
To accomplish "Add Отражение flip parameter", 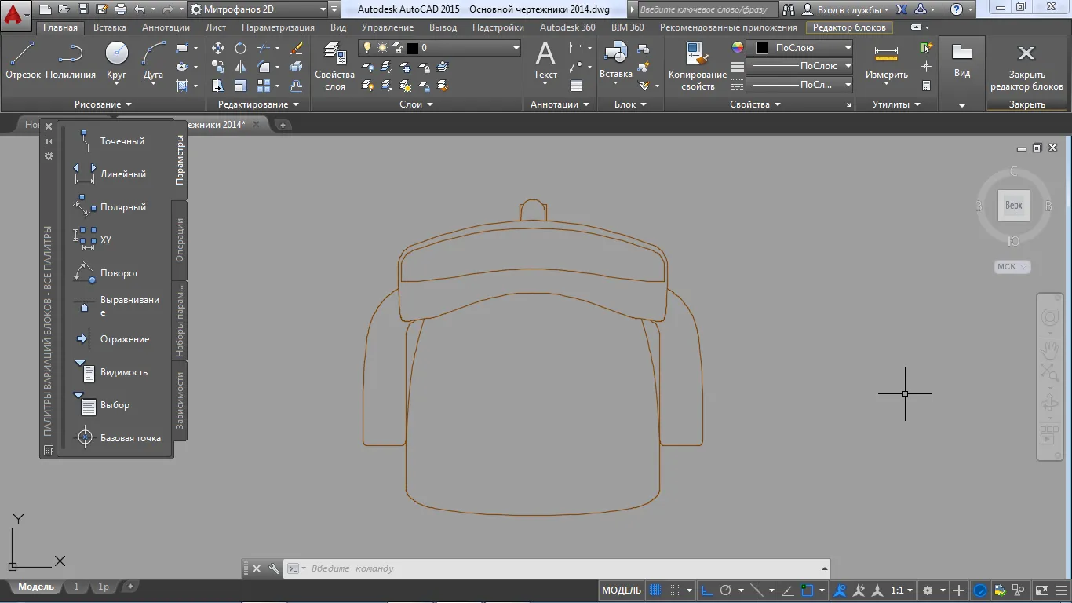I will [x=115, y=339].
